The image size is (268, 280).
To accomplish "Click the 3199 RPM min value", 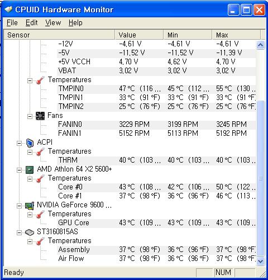I will pyautogui.click(x=183, y=124).
